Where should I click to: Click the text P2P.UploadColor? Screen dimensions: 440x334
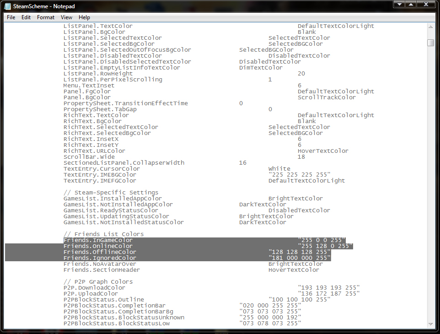[x=91, y=294]
